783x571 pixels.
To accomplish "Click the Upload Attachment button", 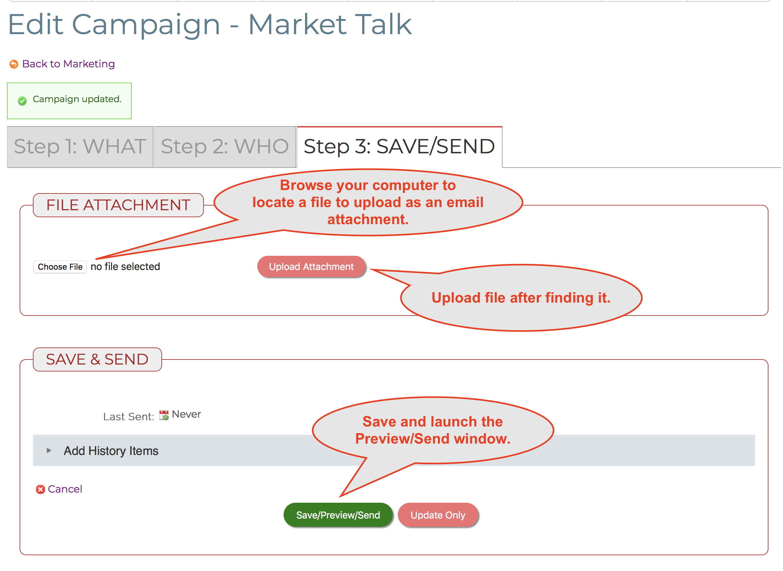I will coord(311,267).
